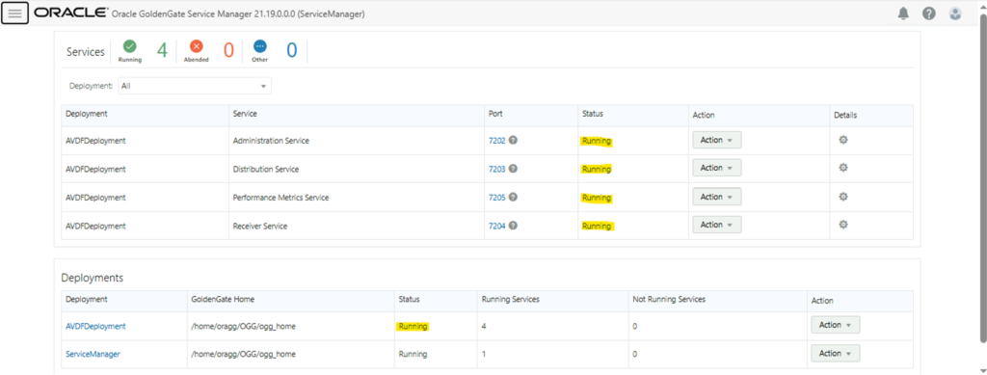The width and height of the screenshot is (987, 375).
Task: Open port 7205 link
Action: 496,198
